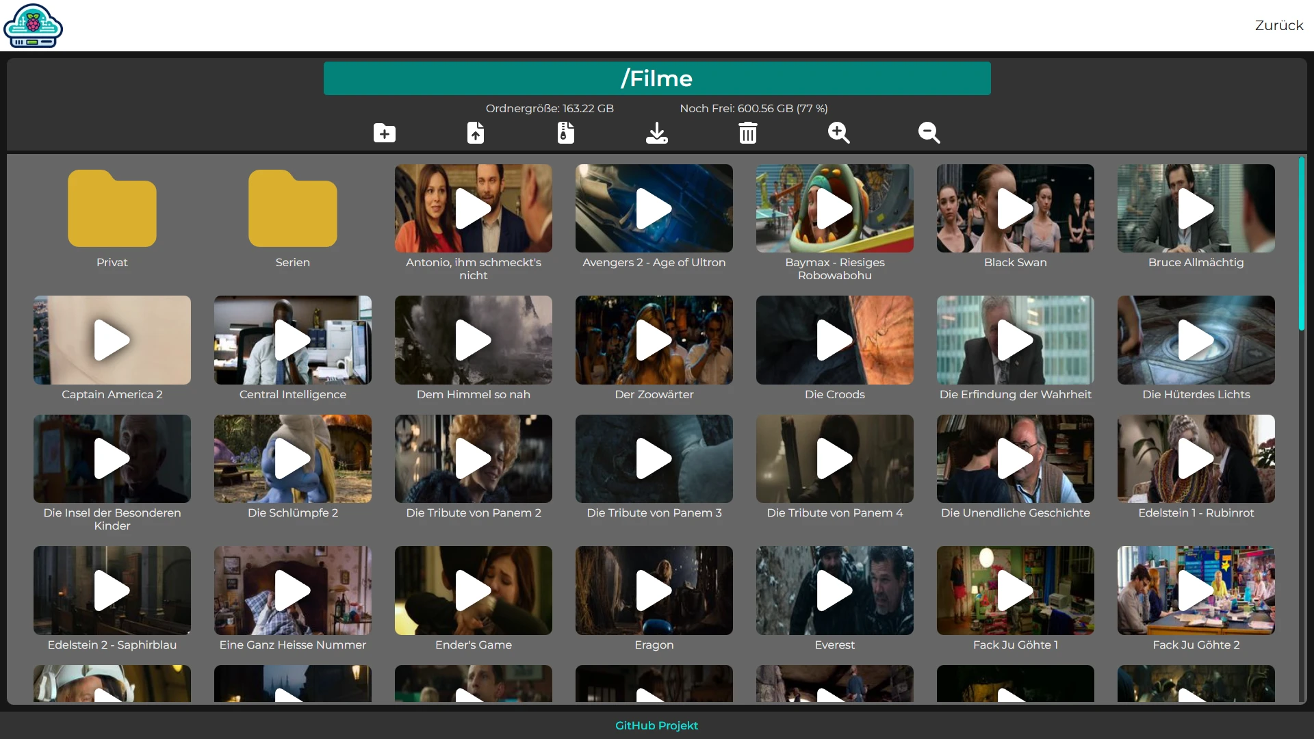Click the trash delete icon
Viewport: 1314px width, 739px height.
[x=747, y=133]
